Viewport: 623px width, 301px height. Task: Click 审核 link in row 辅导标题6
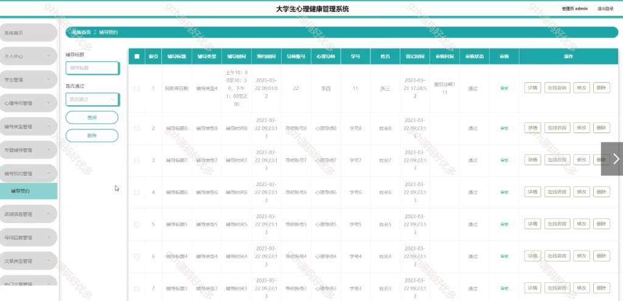tap(504, 192)
